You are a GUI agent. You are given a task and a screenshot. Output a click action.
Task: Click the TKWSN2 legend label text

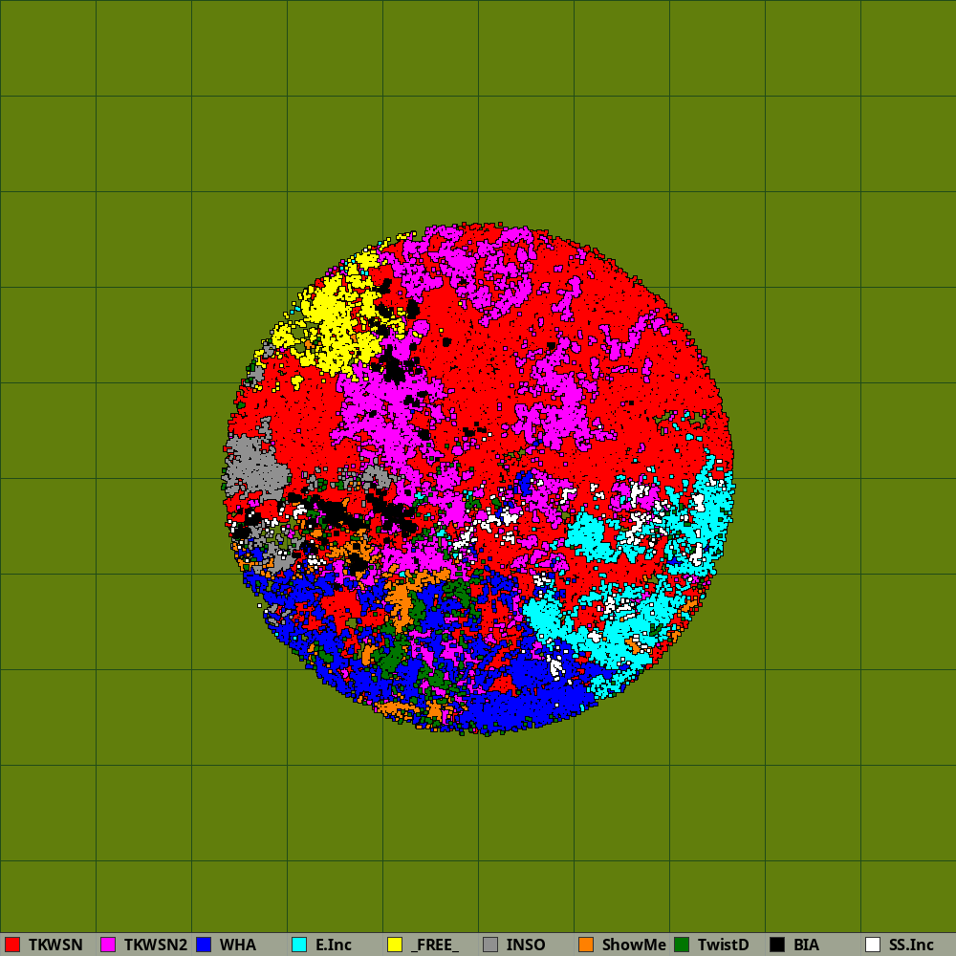click(x=155, y=945)
